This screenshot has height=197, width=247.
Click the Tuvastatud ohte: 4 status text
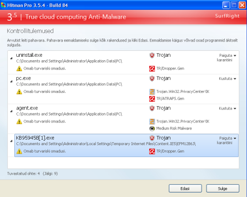[23, 174]
